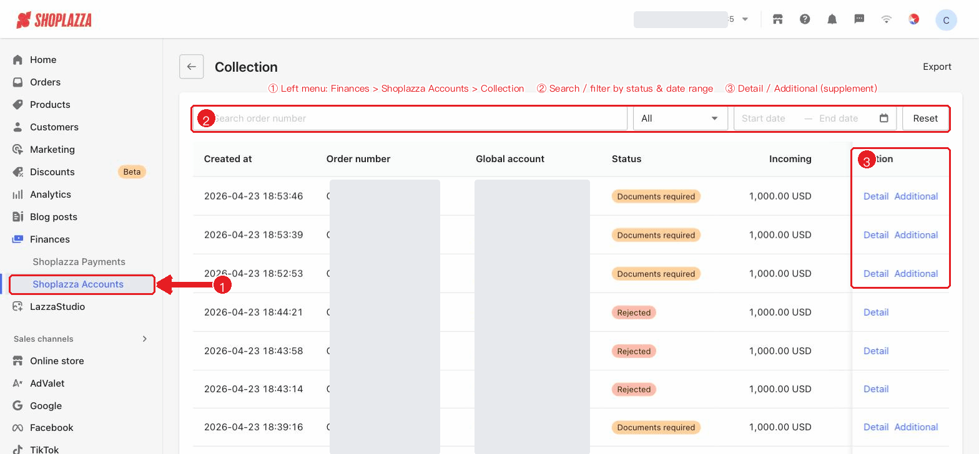Open Additional for the 18:52:53 order

[x=916, y=274]
